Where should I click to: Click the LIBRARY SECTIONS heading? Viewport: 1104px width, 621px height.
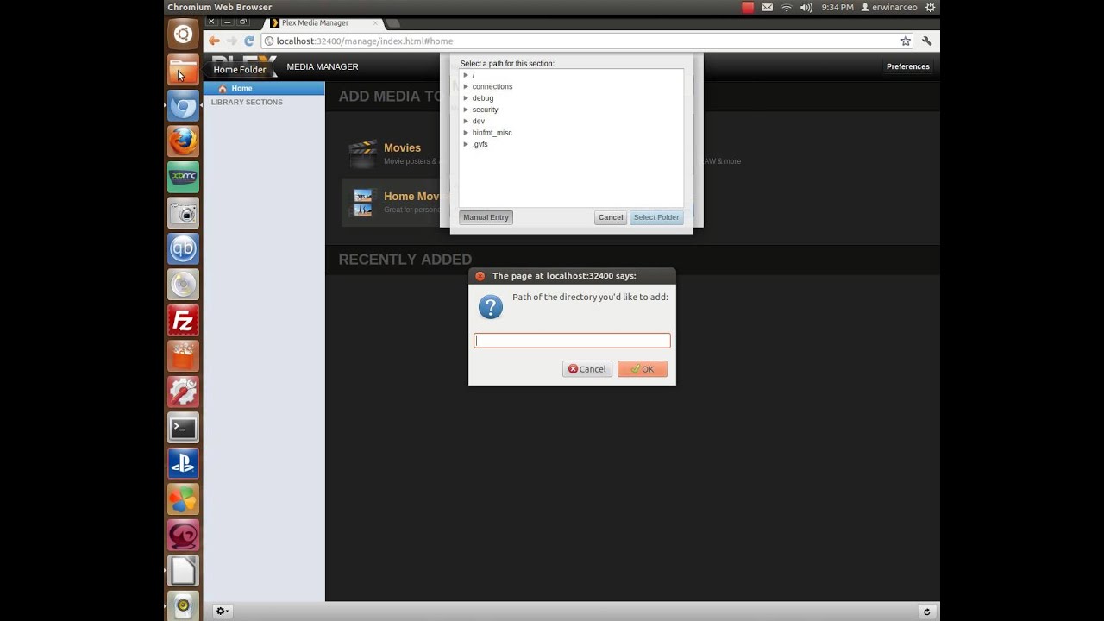pos(247,102)
